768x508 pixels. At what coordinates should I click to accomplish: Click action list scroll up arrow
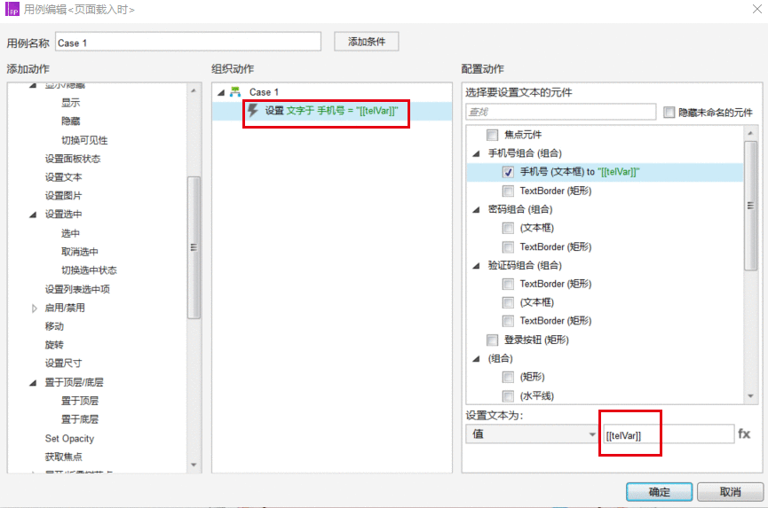coord(194,90)
